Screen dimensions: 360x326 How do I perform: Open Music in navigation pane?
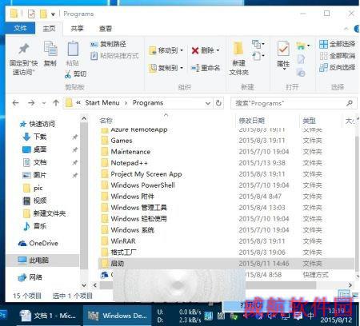(34, 226)
